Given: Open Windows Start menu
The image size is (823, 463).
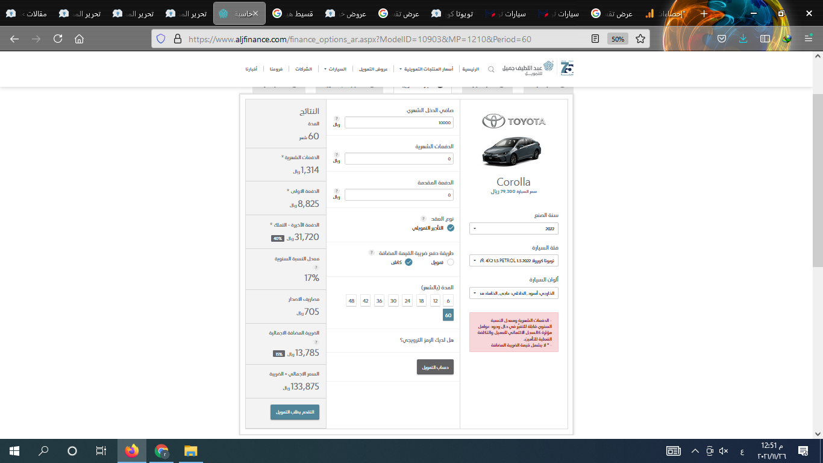Looking at the screenshot, I should [14, 451].
